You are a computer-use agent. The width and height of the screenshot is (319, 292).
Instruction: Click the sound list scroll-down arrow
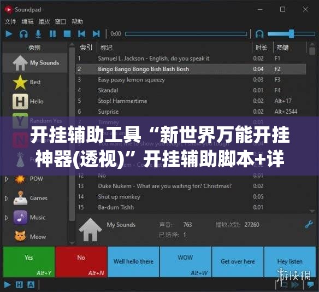coord(312,212)
